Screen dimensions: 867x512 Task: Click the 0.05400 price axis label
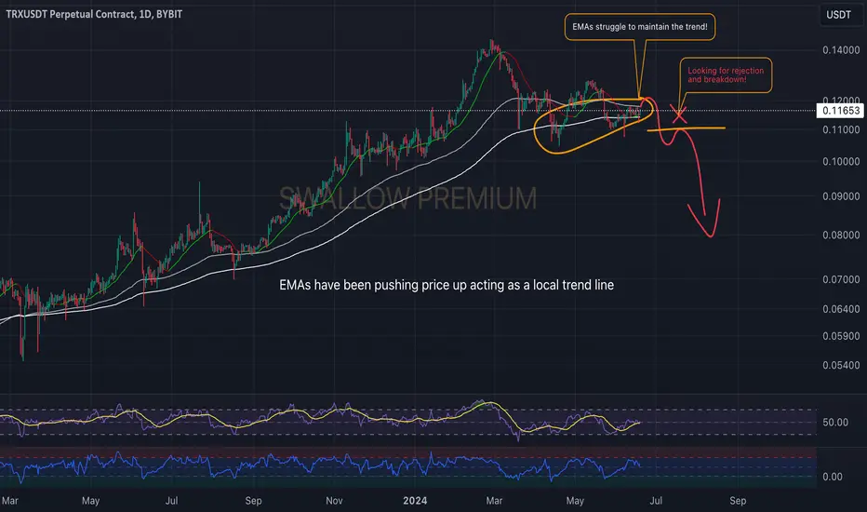(841, 365)
